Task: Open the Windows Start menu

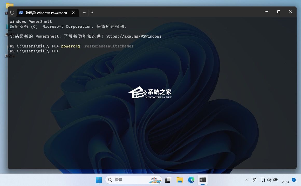Action: click(x=99, y=180)
